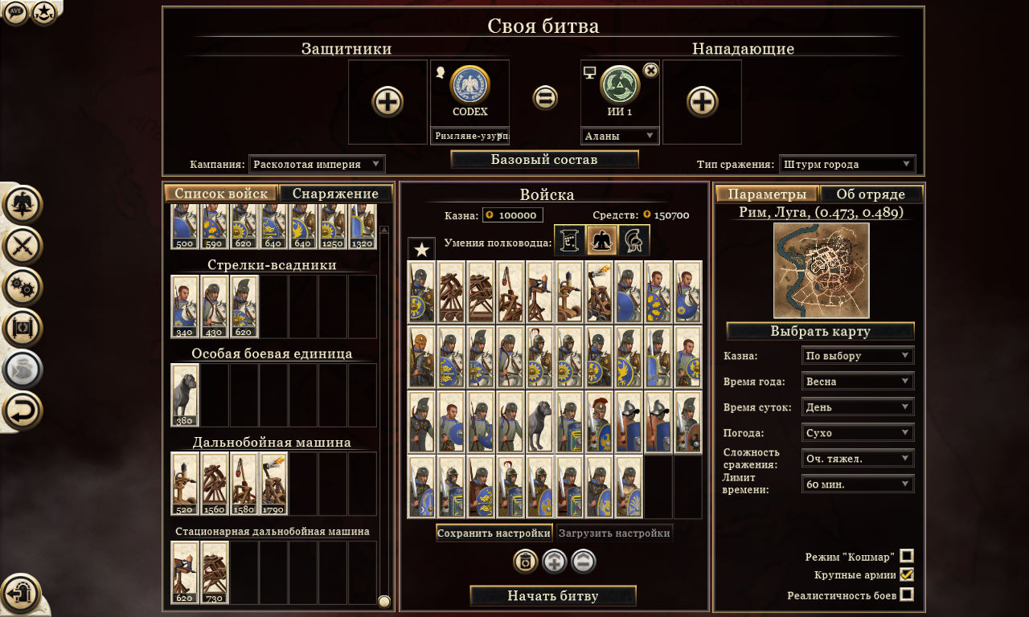The height and width of the screenshot is (617, 1029).
Task: Open the crossed swords battle menu
Action: click(23, 245)
